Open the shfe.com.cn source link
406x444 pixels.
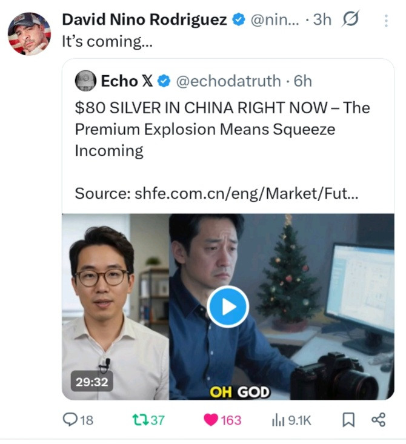click(x=247, y=194)
